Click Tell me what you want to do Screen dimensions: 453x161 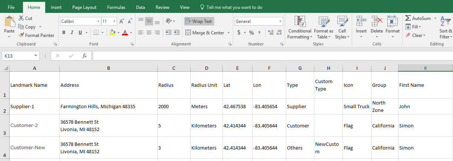(231, 7)
